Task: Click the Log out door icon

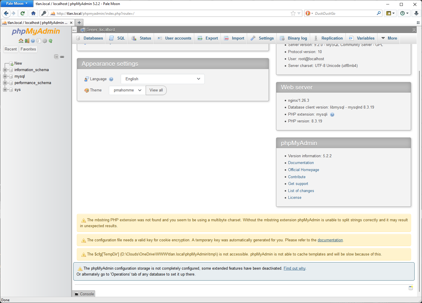Action: 27,41
